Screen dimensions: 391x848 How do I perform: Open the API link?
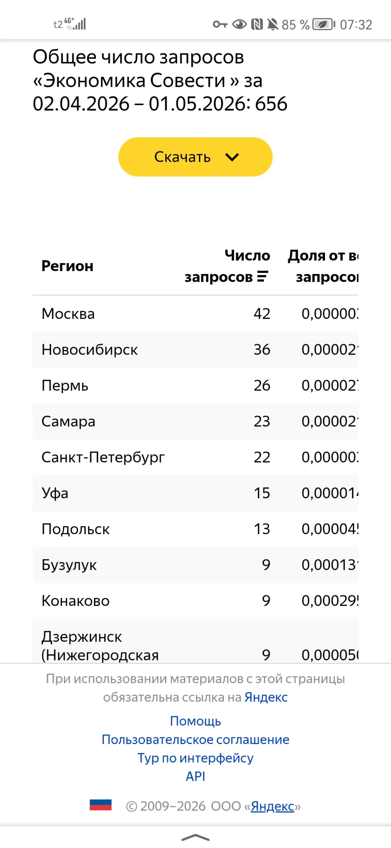195,777
